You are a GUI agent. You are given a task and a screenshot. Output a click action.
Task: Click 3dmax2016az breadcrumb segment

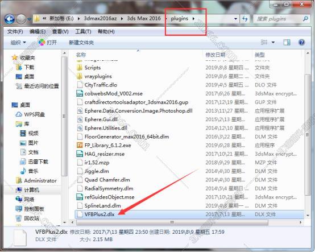point(100,19)
